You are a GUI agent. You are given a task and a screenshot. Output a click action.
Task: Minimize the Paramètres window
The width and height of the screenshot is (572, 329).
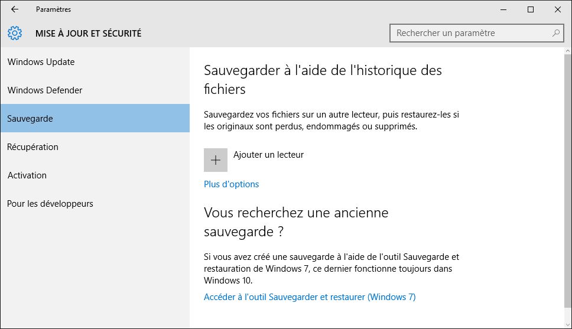pos(503,9)
